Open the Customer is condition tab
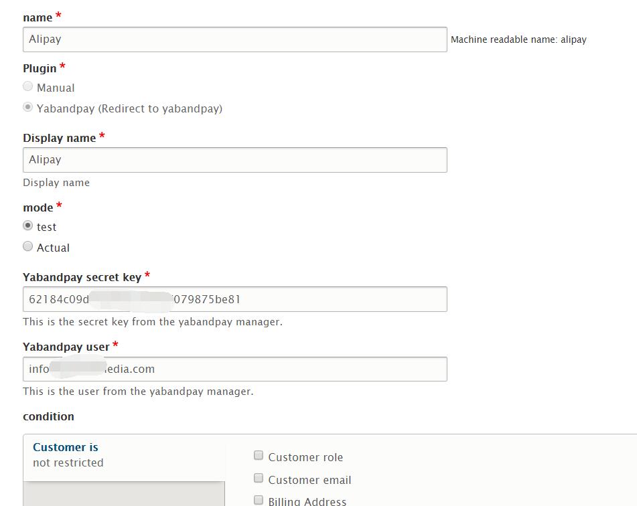Screen dimensions: 637x506 (x=66, y=447)
